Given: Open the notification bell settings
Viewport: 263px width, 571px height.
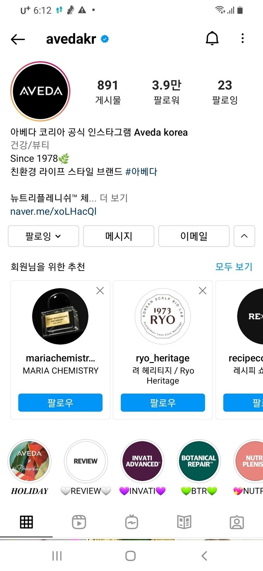Looking at the screenshot, I should point(212,38).
